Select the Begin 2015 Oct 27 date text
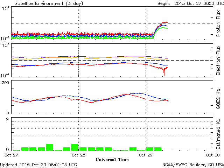The image size is (224, 168). coord(190,3)
